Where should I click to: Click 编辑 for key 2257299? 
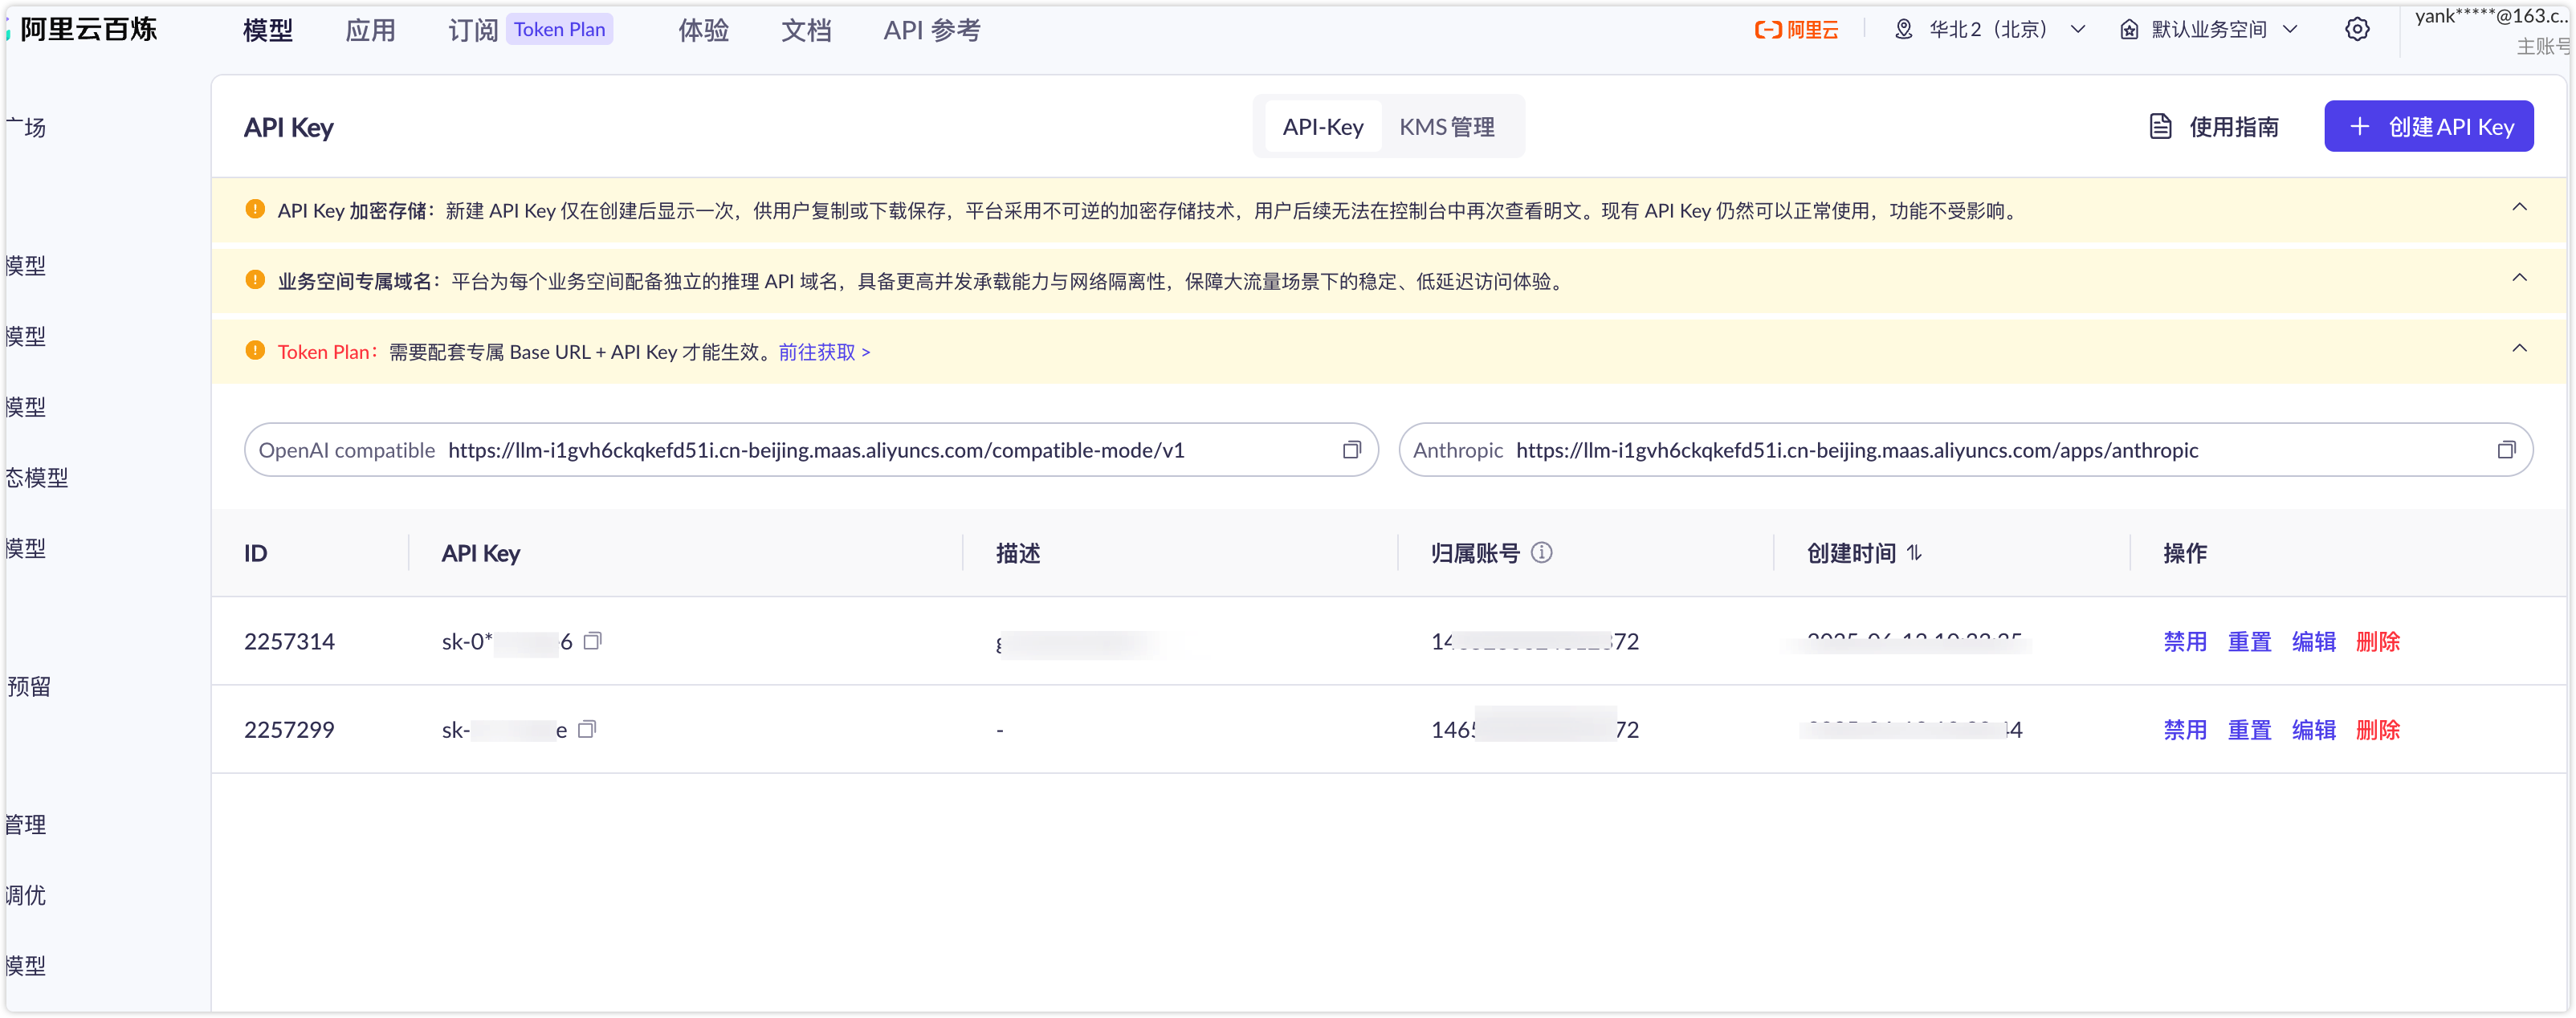click(x=2313, y=730)
